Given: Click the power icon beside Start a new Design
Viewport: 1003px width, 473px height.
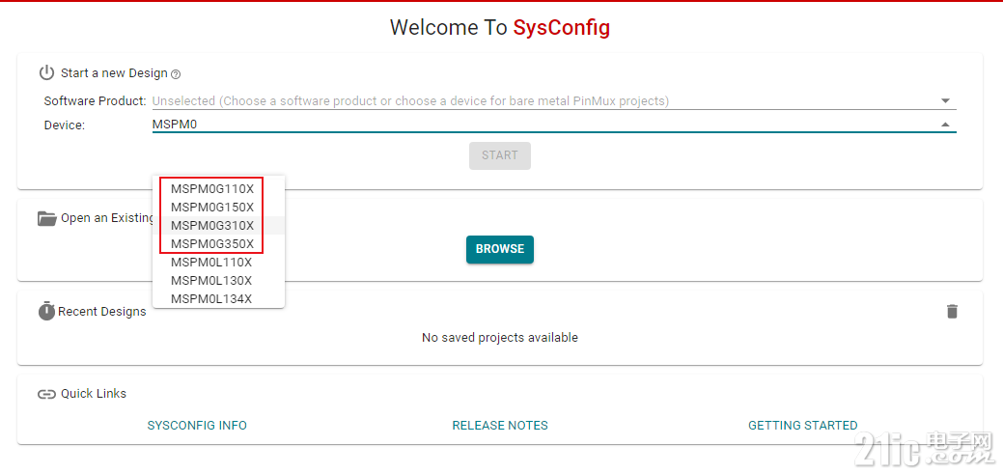Looking at the screenshot, I should [46, 73].
